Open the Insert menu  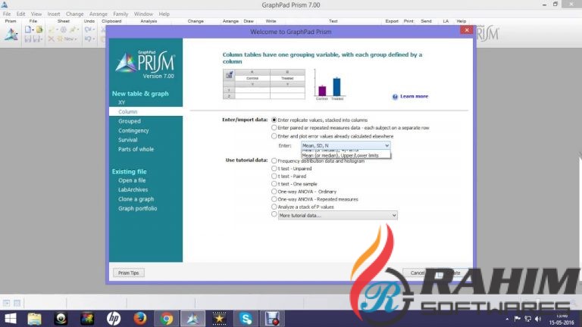click(x=54, y=14)
